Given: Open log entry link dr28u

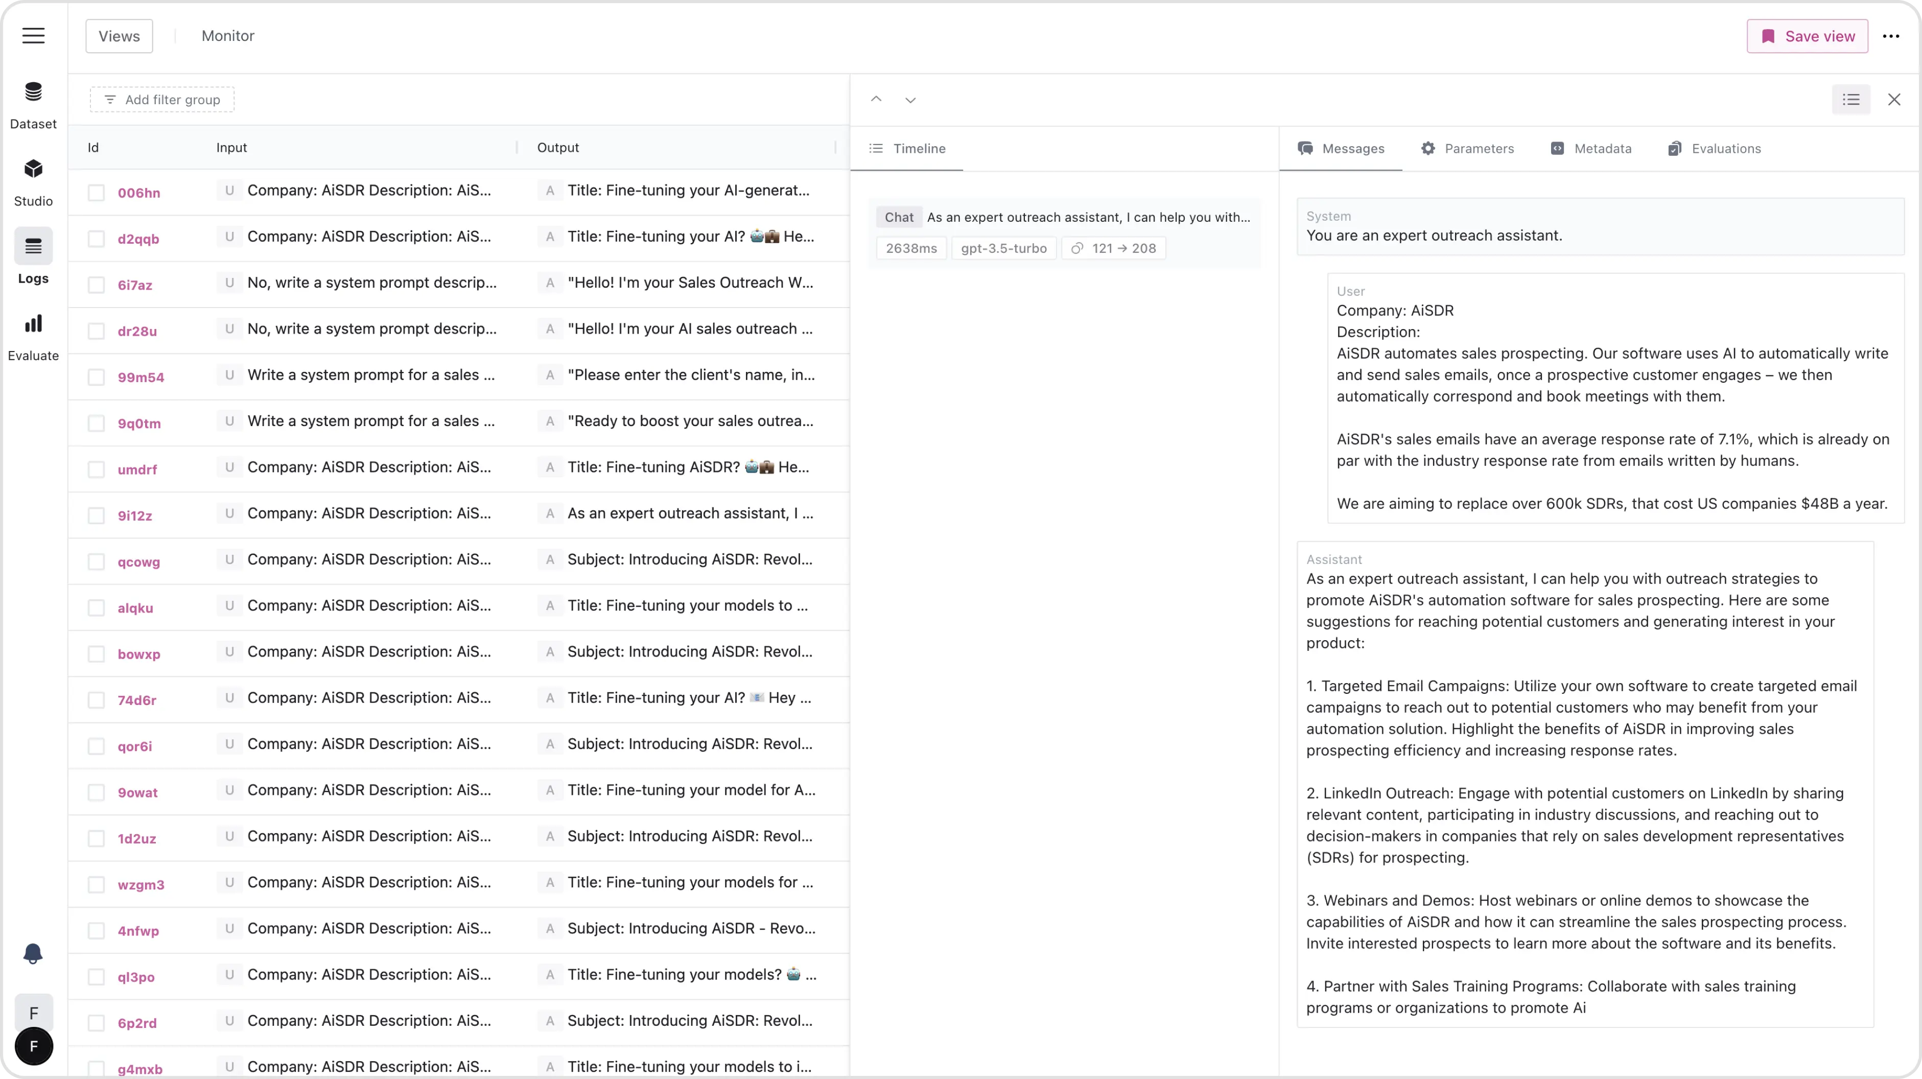Looking at the screenshot, I should point(137,331).
